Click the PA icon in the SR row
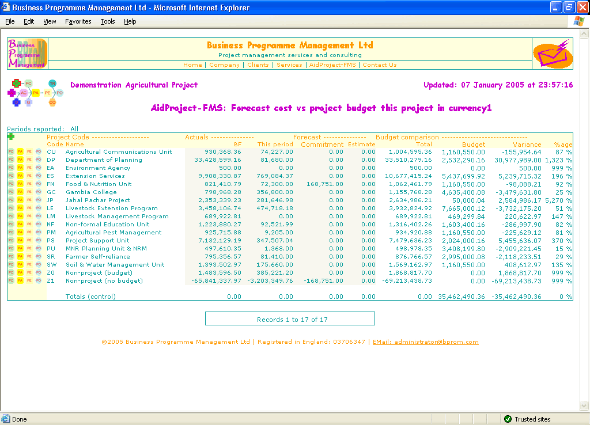Screen dimensions: 590x425 (20, 256)
